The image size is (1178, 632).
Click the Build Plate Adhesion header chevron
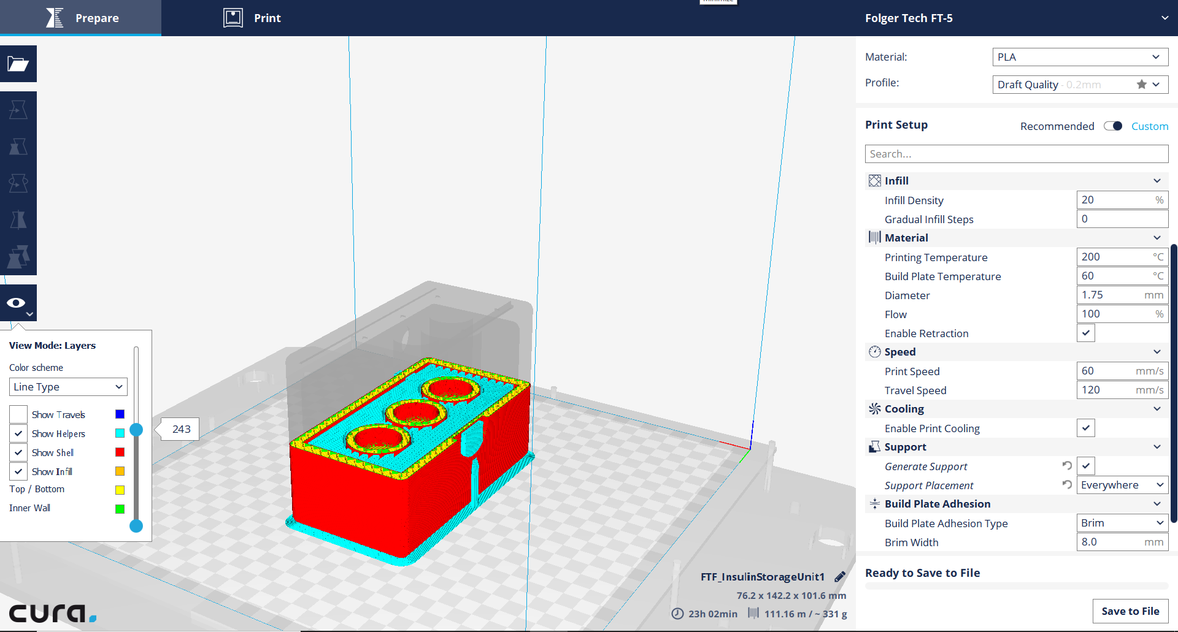tap(1157, 504)
